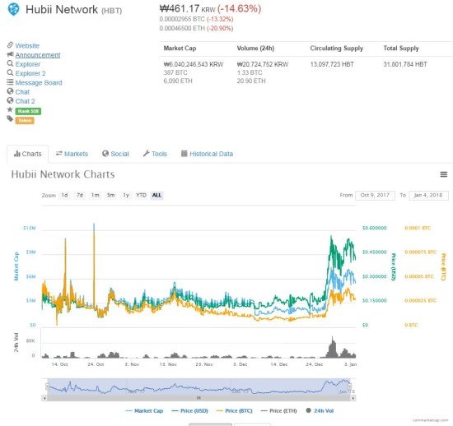Set chart zoom to 3m
Viewport: 453px width, 426px height.
[x=110, y=195]
